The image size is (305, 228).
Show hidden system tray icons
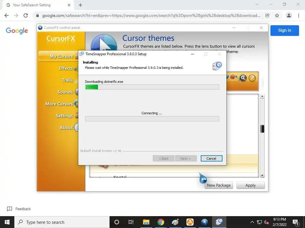(x=252, y=222)
